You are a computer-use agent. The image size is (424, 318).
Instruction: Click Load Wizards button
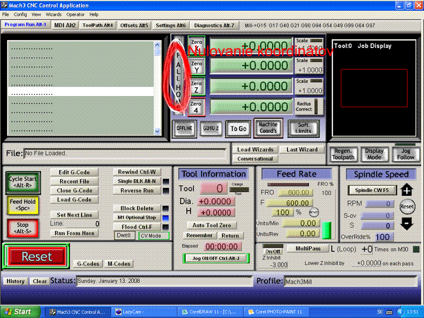tap(255, 149)
